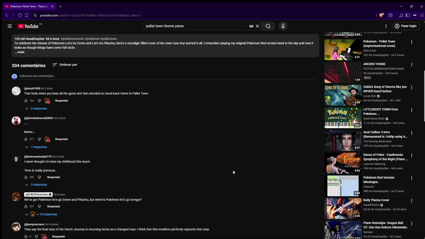The height and width of the screenshot is (239, 425).
Task: Open the browser sidebar panel icon
Action: point(408,15)
